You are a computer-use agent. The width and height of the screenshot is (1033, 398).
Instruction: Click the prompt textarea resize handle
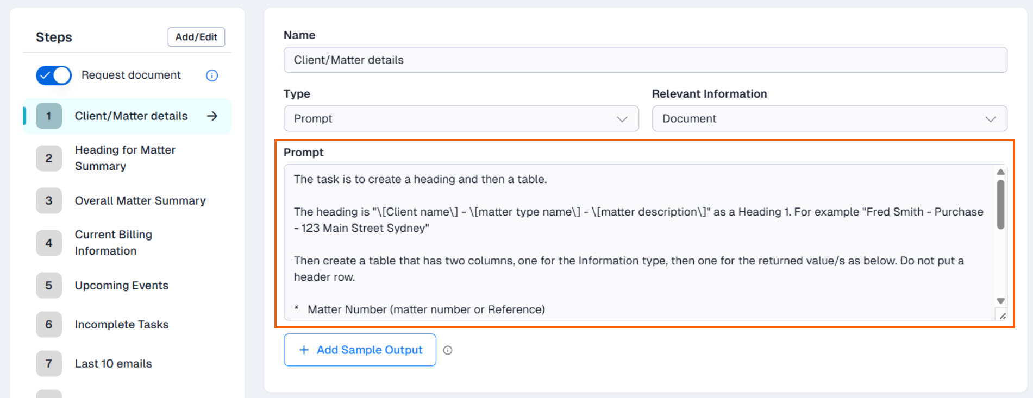coord(1002,315)
